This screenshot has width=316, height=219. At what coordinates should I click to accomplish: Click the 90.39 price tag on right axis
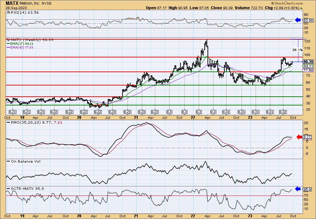click(308, 62)
